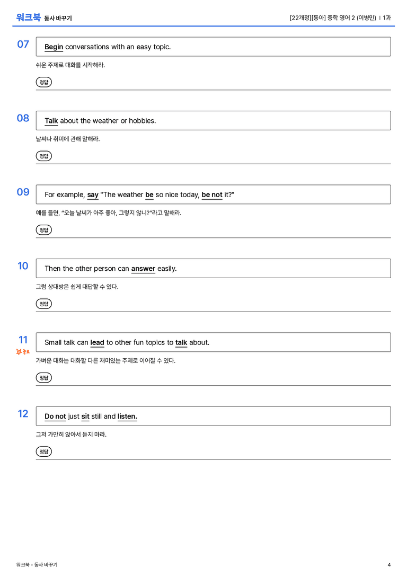The width and height of the screenshot is (407, 576).
Task: Click the 정답 badge under question 10
Action: coord(43,304)
